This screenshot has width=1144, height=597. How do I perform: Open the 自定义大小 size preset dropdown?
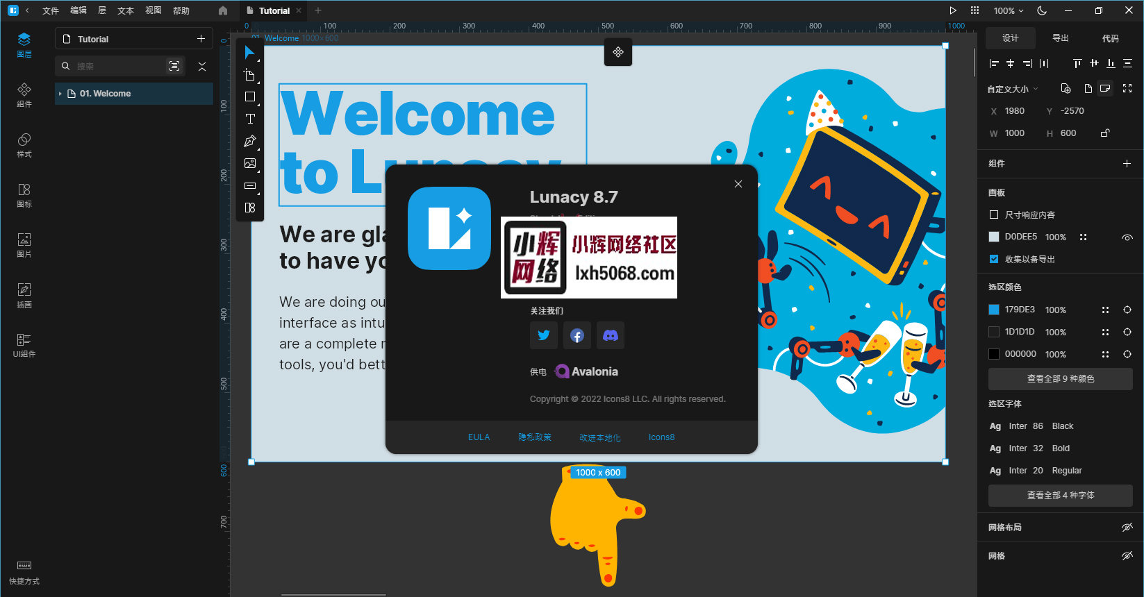pos(1013,89)
